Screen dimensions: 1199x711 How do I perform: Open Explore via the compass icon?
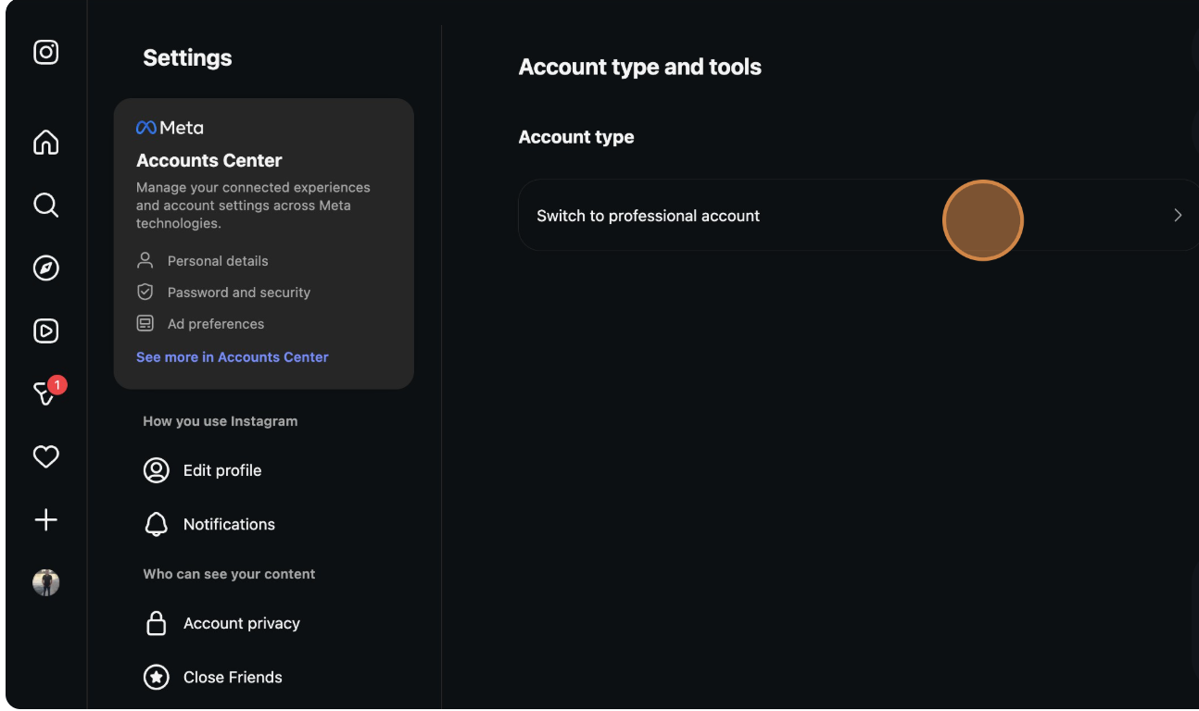click(x=45, y=268)
